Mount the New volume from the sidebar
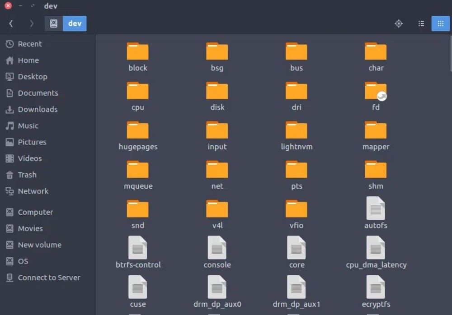The image size is (452, 315). pos(38,245)
